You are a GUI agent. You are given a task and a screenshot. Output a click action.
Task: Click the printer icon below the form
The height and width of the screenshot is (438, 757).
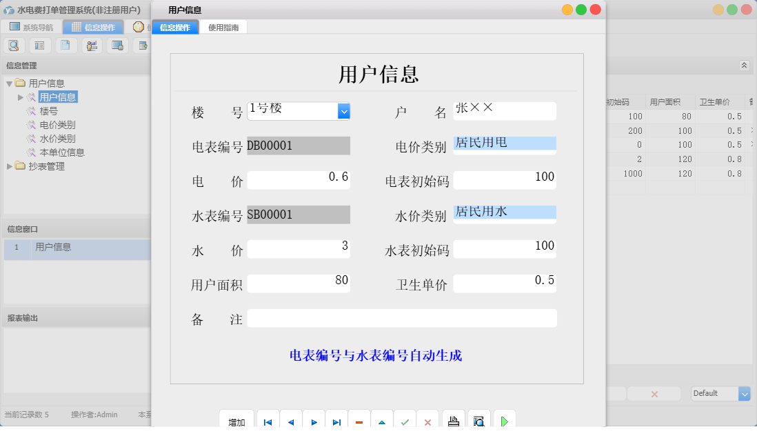point(453,419)
